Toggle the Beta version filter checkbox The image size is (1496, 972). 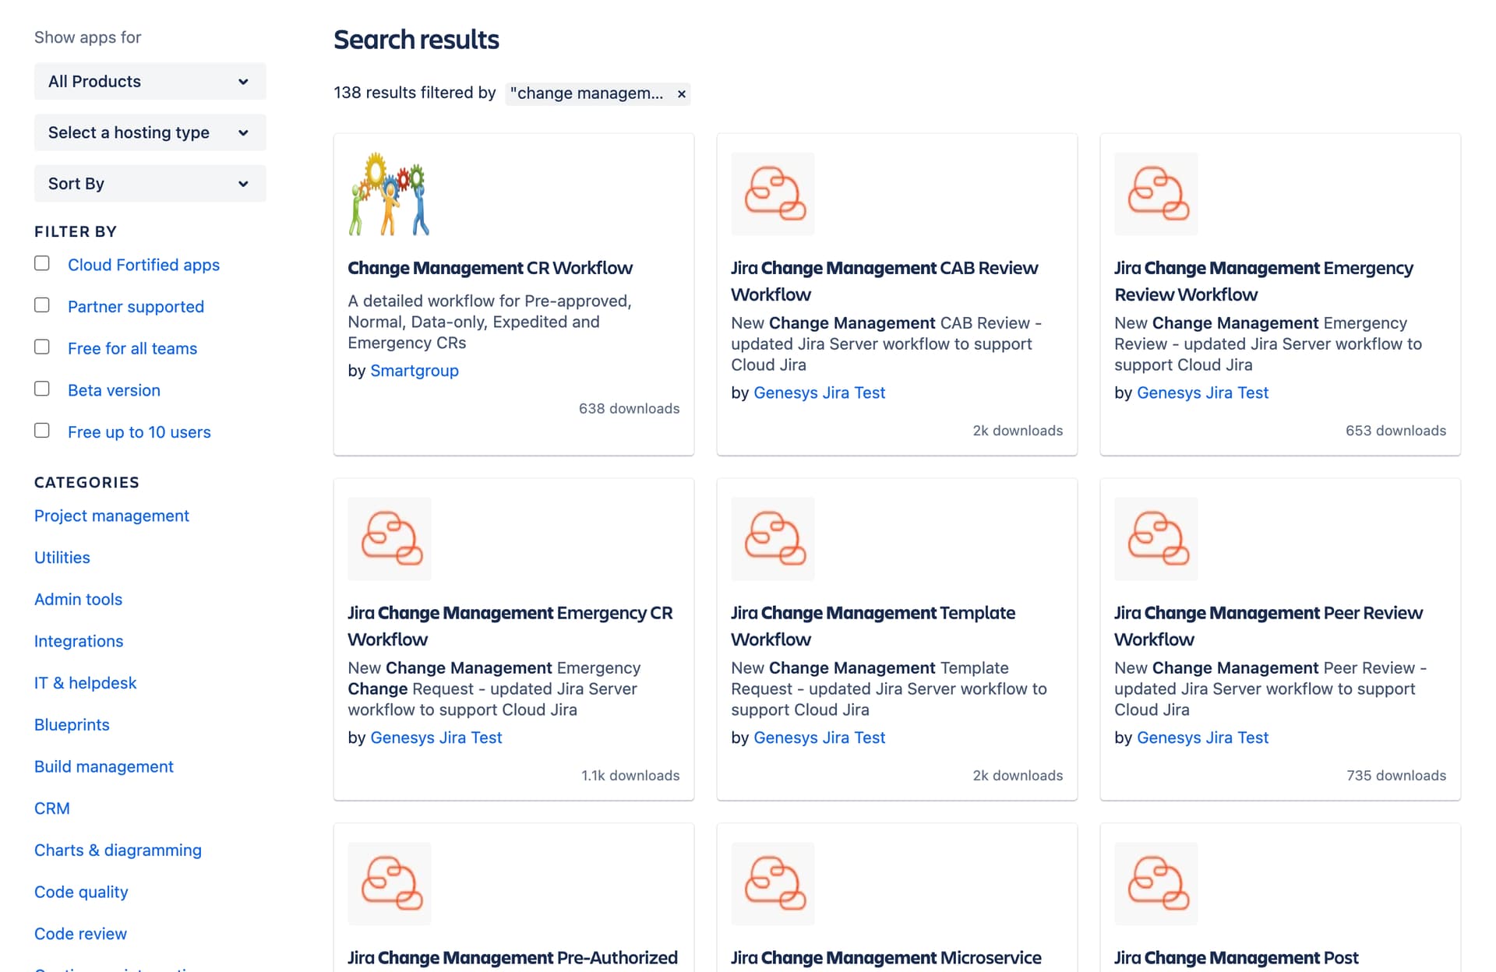click(42, 389)
